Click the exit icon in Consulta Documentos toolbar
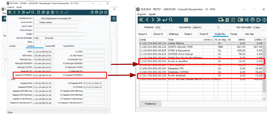 (x=259, y=20)
